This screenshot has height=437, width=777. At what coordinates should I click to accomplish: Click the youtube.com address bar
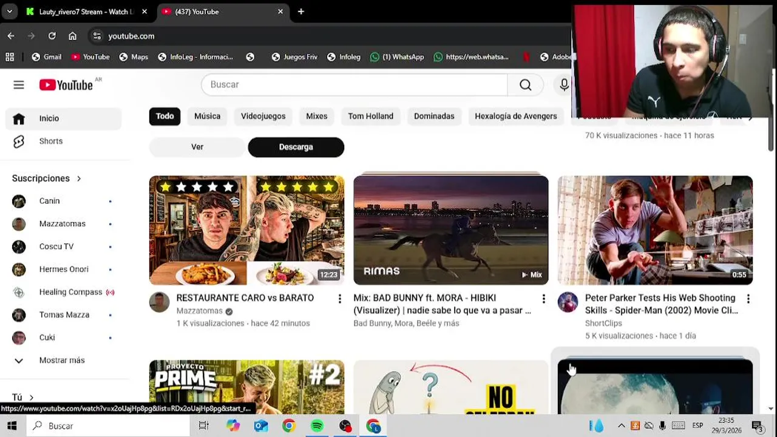pyautogui.click(x=328, y=36)
